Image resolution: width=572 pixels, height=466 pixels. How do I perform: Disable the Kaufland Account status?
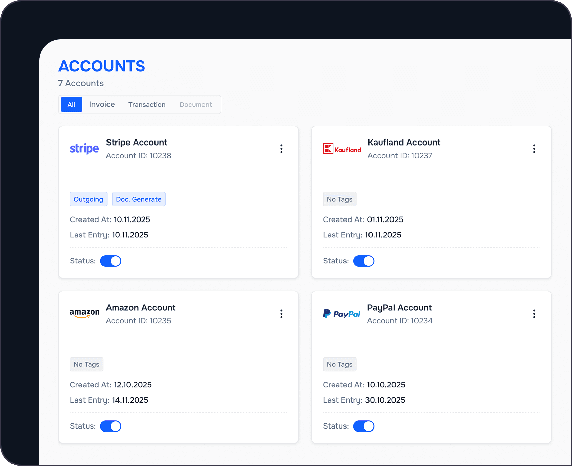click(x=363, y=261)
